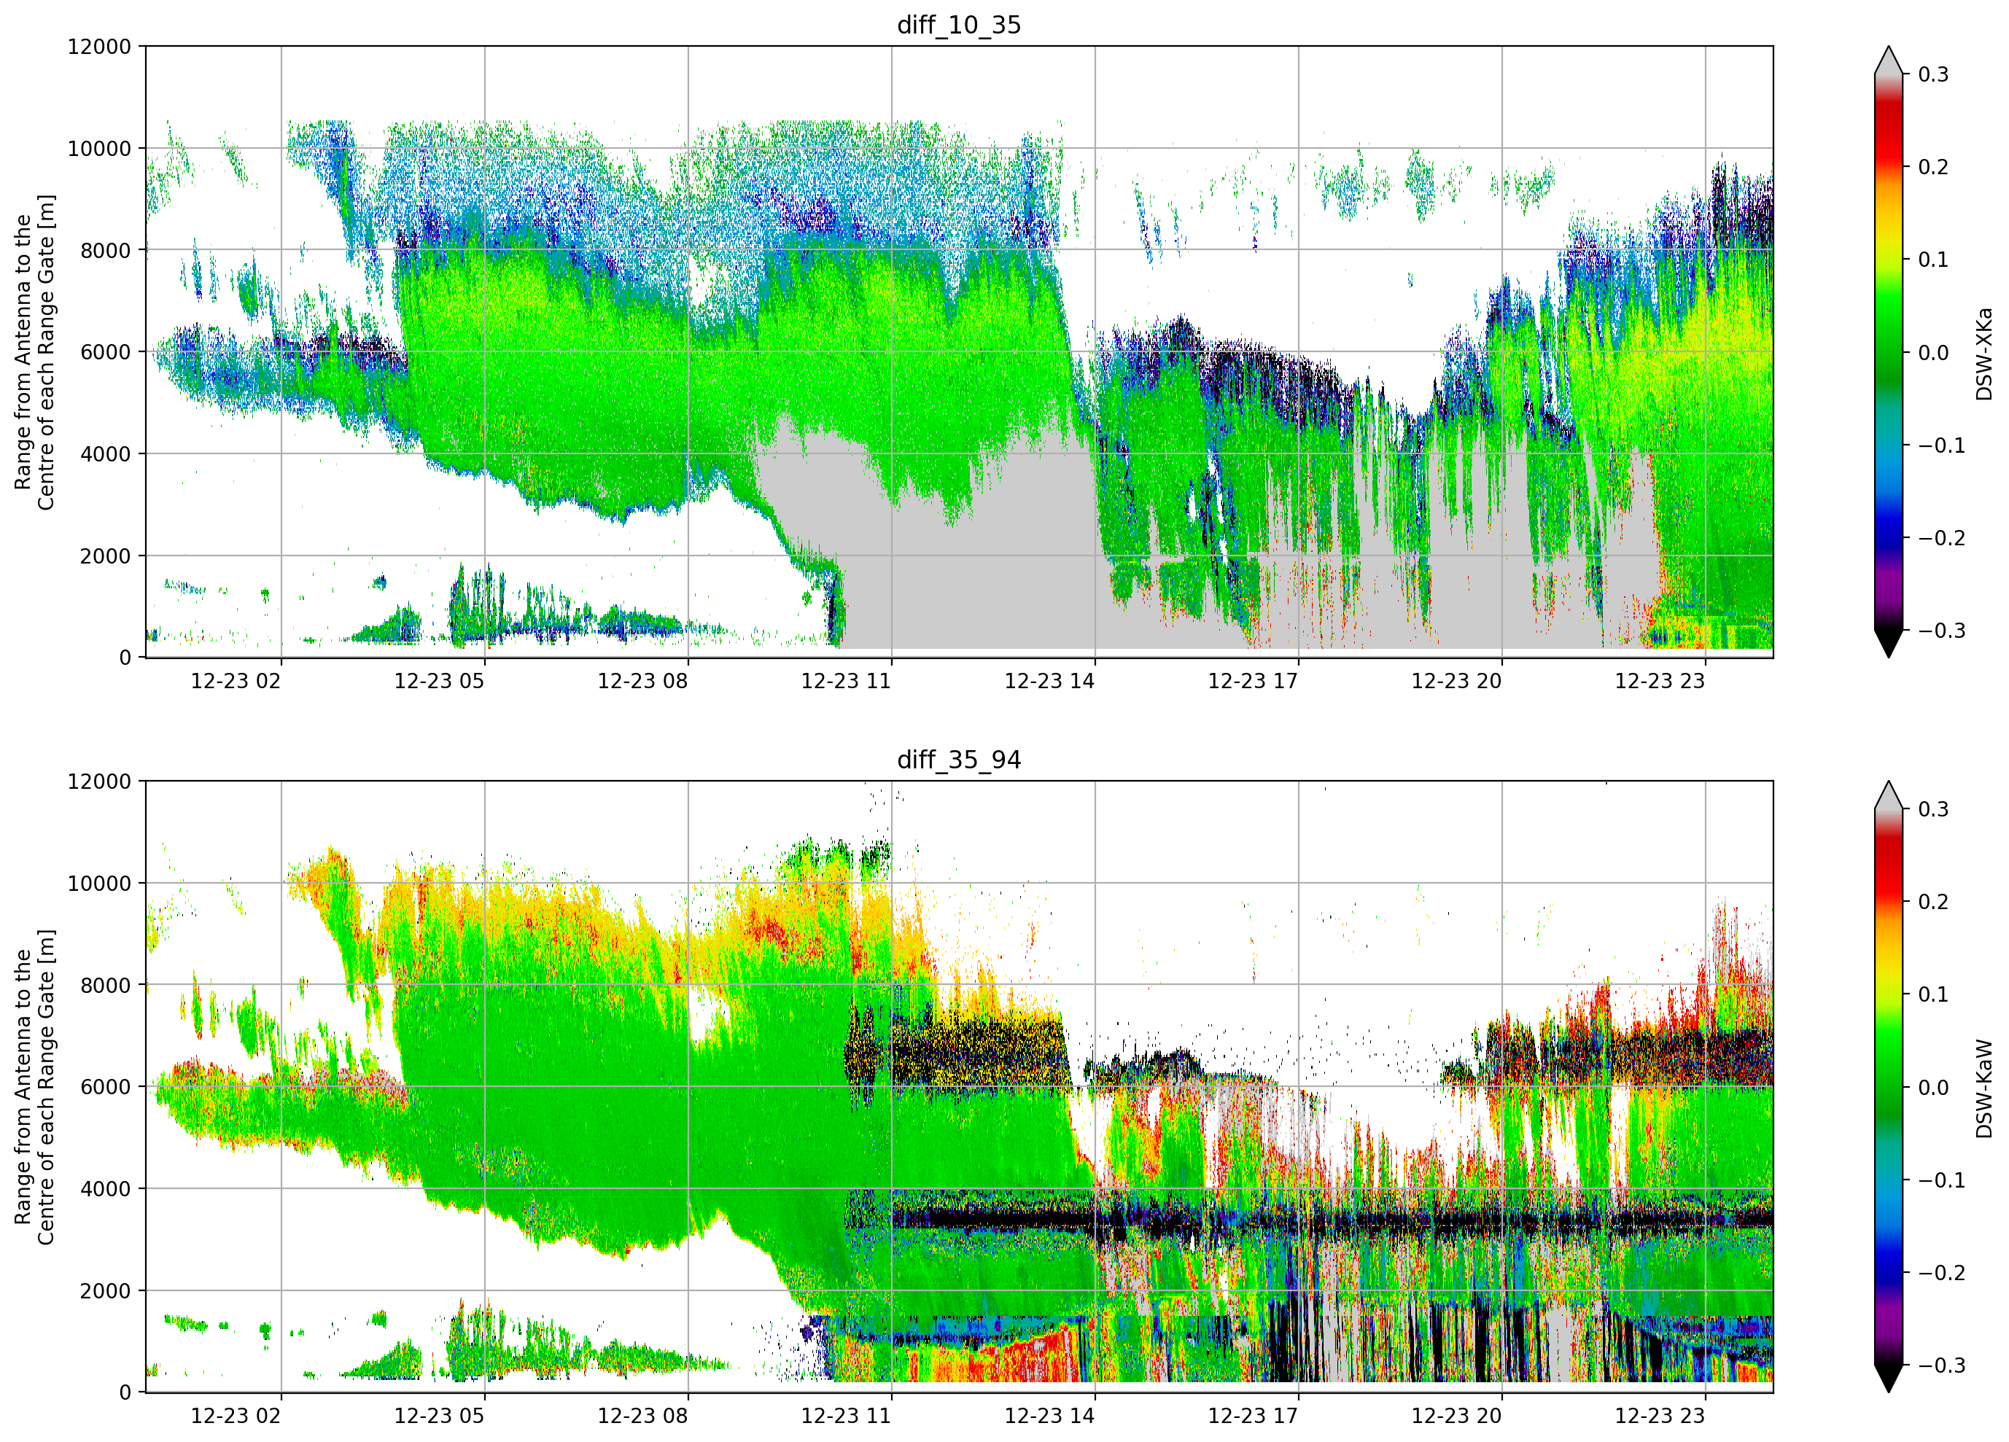Pick red region of DSW-XKa colorbar
Image resolution: width=2009 pixels, height=1442 pixels.
[1889, 133]
